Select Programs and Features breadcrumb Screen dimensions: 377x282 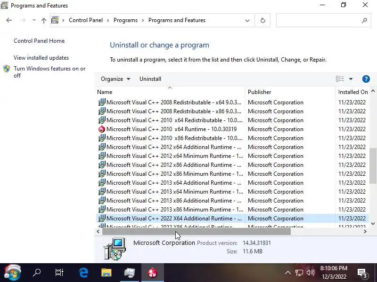pos(177,20)
